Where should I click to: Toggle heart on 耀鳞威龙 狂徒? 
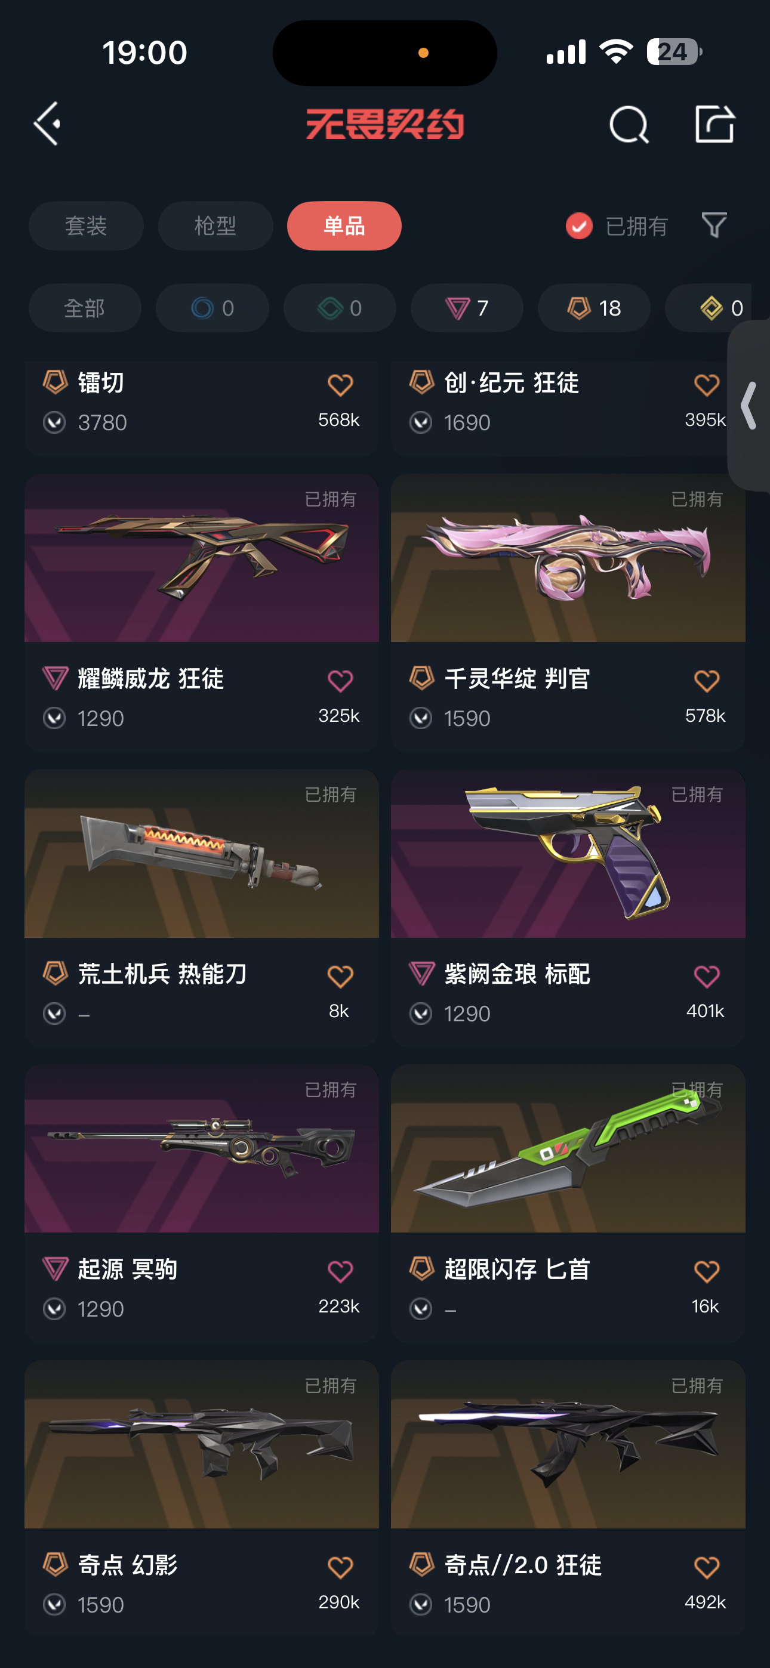(x=340, y=681)
